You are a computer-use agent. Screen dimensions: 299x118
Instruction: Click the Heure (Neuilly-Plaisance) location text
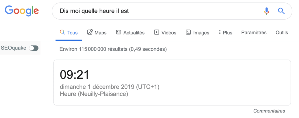(94, 94)
